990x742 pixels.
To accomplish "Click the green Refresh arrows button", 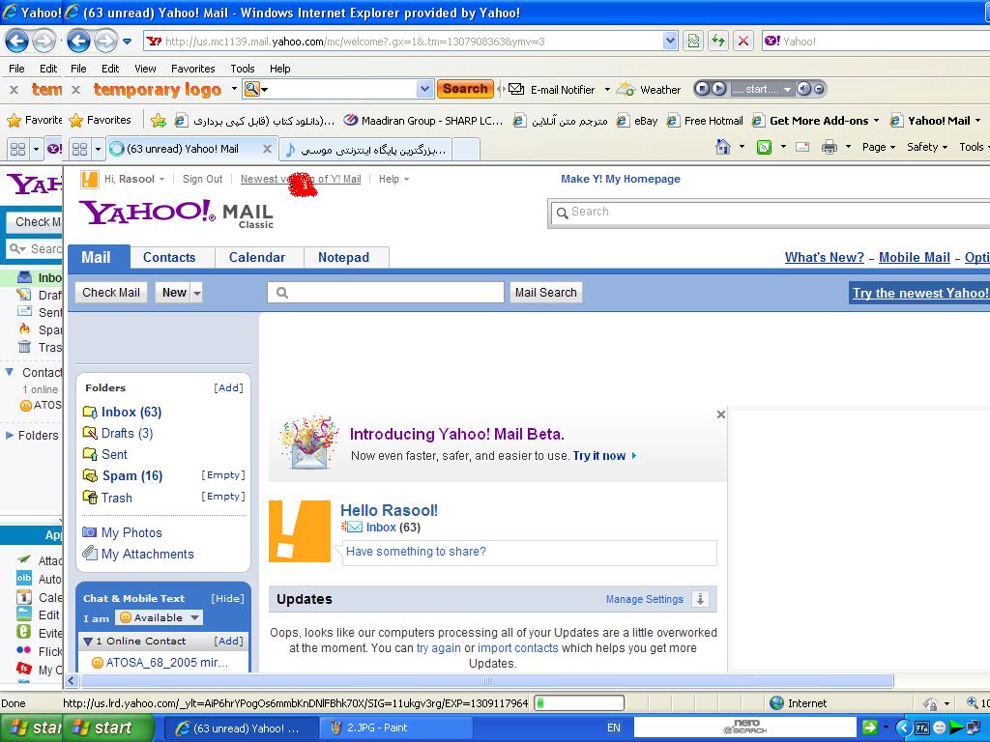I will tap(718, 42).
